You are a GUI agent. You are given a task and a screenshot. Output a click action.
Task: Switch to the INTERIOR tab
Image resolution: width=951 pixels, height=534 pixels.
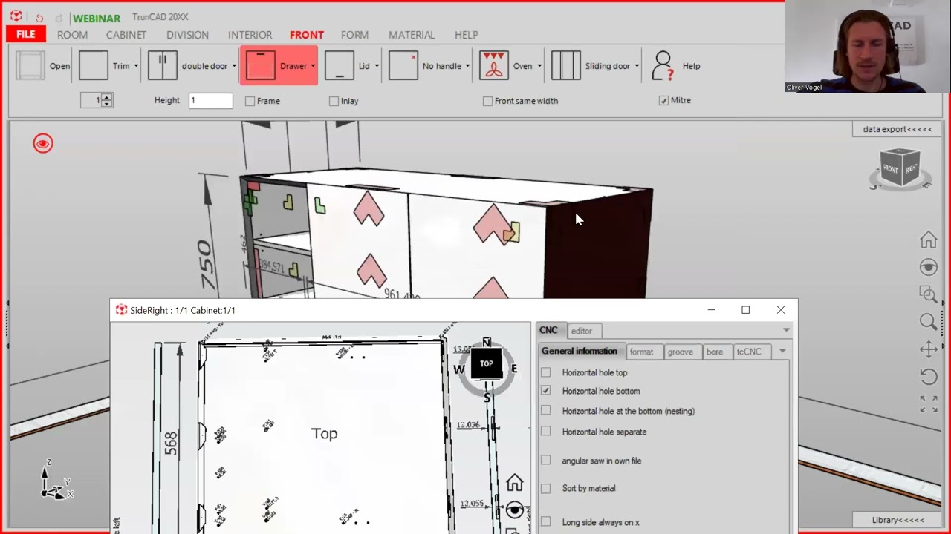pos(250,35)
